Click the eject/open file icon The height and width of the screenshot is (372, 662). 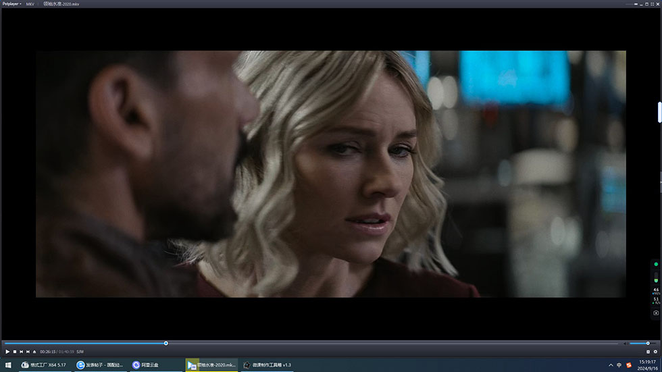point(34,352)
